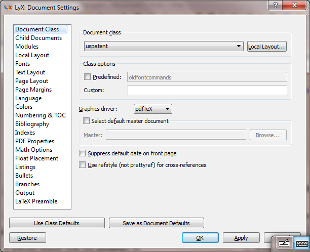Select Bibliography in the sidebar list
310x252 pixels.
click(32, 124)
